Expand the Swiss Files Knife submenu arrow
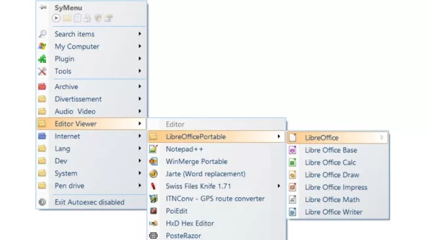This screenshot has height=240, width=427. (279, 186)
